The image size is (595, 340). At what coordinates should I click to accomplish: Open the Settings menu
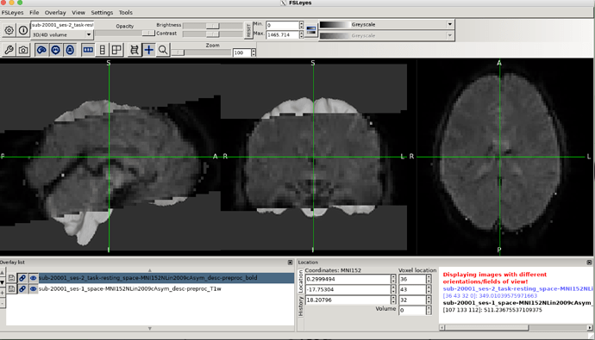(x=102, y=13)
